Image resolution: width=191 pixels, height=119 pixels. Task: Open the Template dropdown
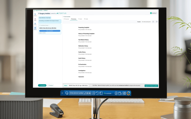click(x=146, y=22)
